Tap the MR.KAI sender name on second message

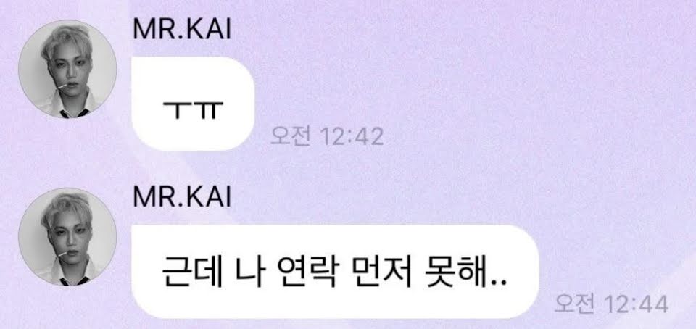tap(182, 197)
